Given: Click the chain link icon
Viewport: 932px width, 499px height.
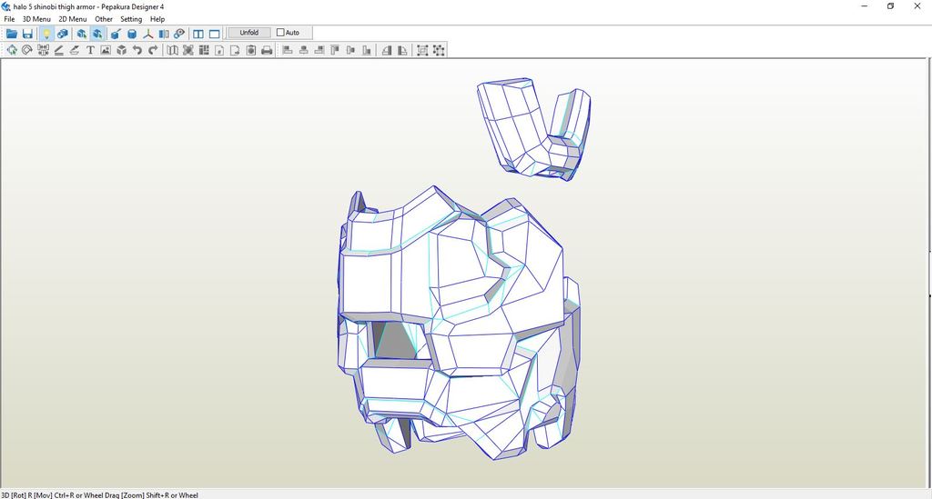Looking at the screenshot, I should (x=179, y=34).
